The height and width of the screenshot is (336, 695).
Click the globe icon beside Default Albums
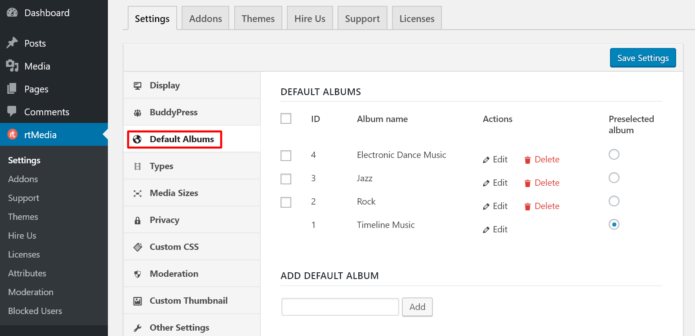coord(138,139)
